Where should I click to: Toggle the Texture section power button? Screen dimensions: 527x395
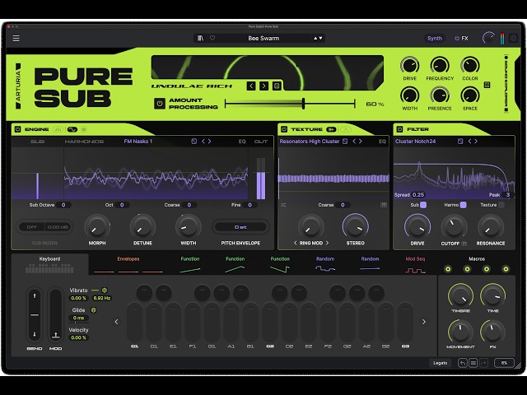(284, 129)
